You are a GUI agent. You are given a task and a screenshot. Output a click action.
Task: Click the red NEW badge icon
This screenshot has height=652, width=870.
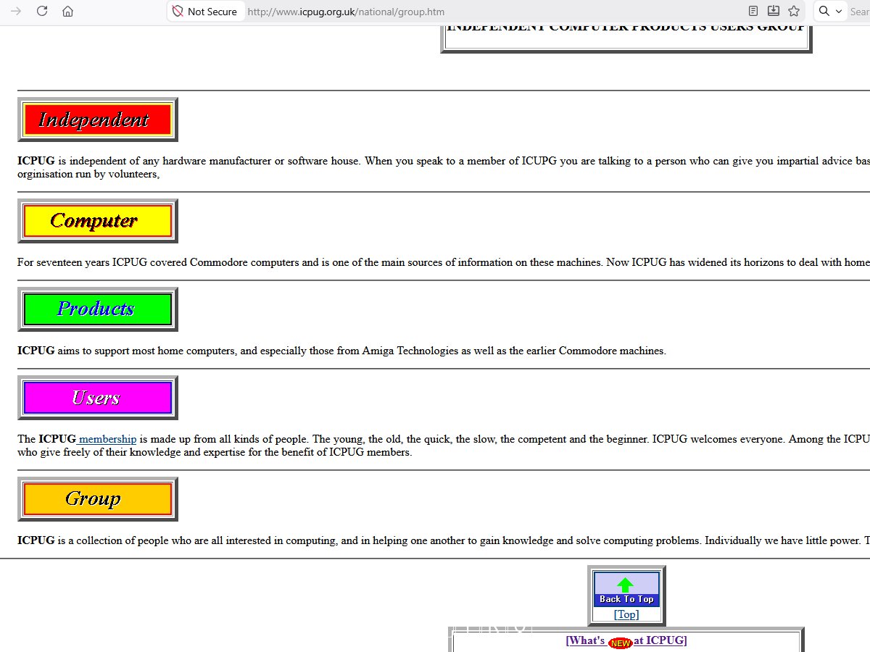[x=621, y=643]
